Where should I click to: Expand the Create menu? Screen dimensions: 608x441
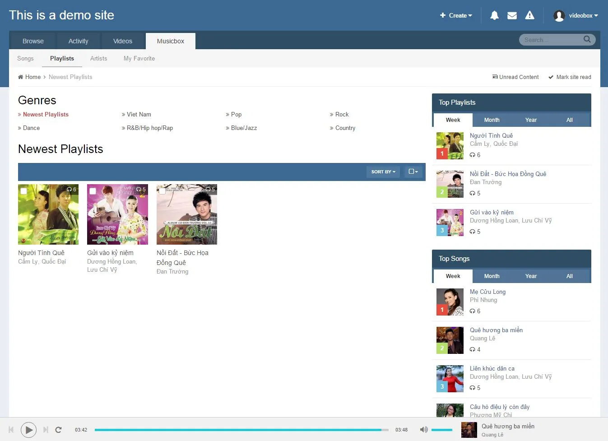coord(456,15)
